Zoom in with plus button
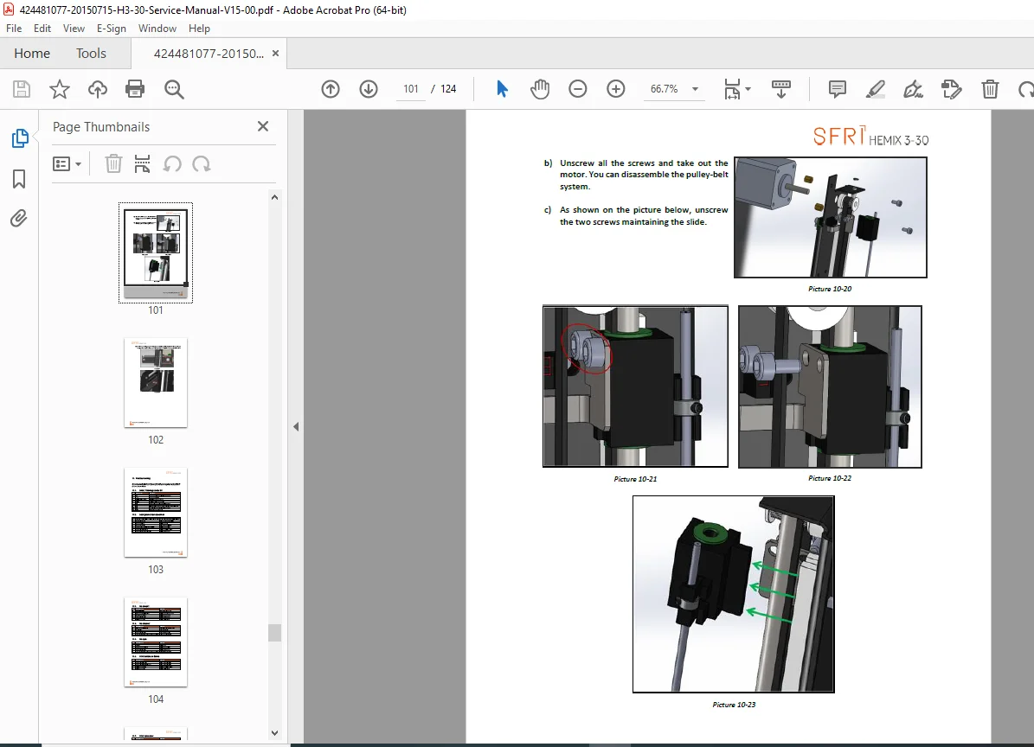Screen dimensions: 1034x747 coord(616,89)
